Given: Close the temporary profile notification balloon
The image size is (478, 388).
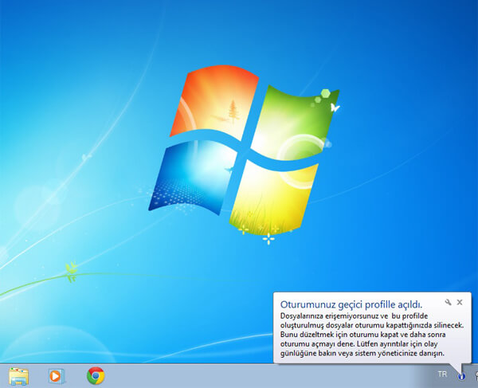Looking at the screenshot, I should coord(460,302).
